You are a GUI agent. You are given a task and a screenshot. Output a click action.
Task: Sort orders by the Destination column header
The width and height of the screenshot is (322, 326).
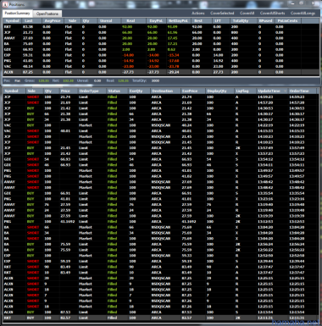click(x=165, y=91)
